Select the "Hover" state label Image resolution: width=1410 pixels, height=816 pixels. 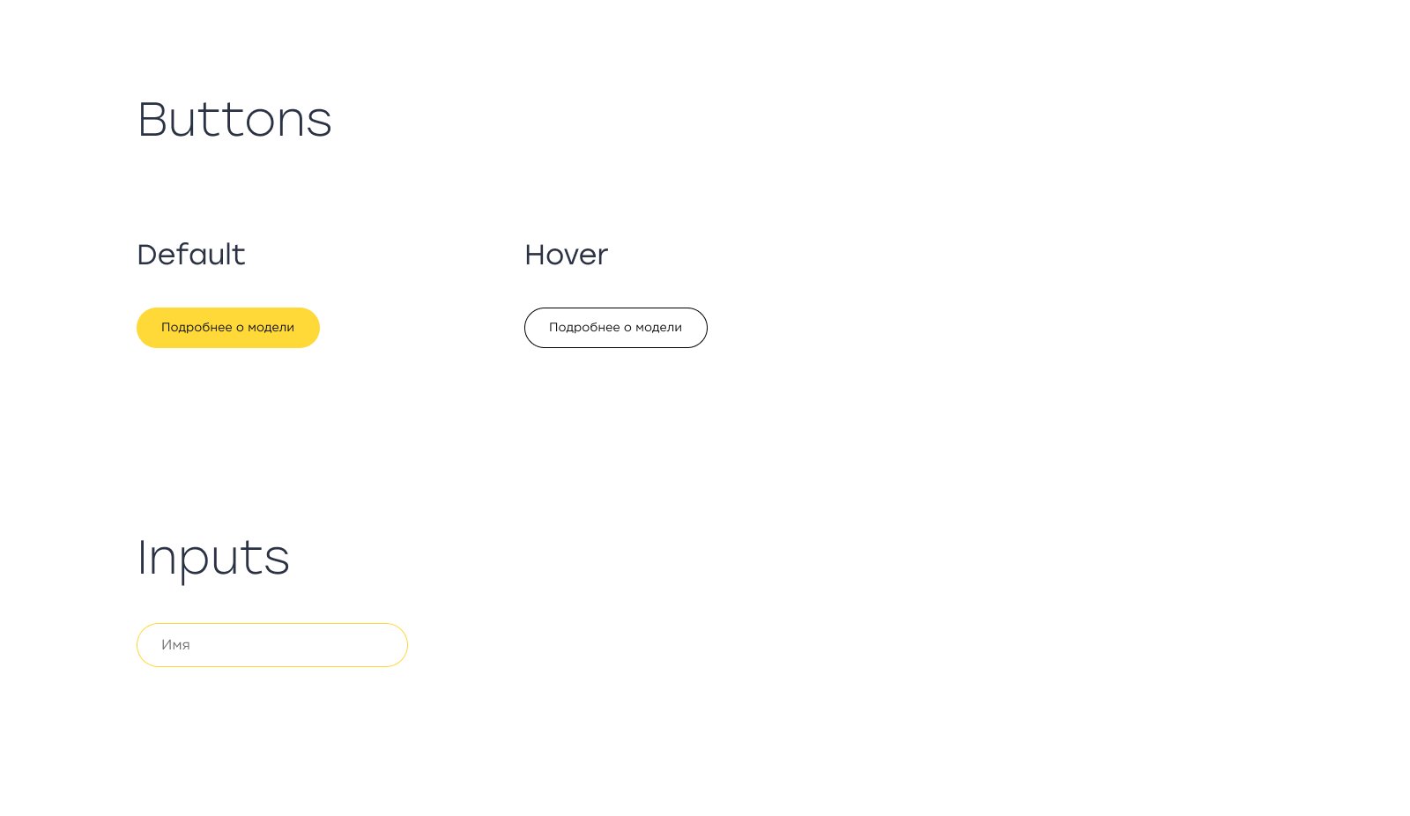pos(566,255)
